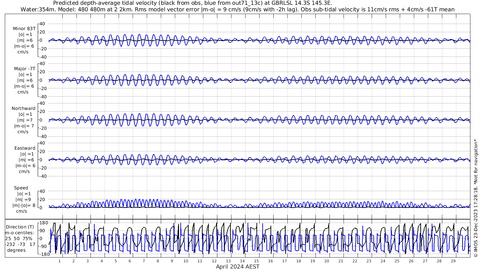
Task: Click the '40' tick on Speed axis
Action: [43, 191]
